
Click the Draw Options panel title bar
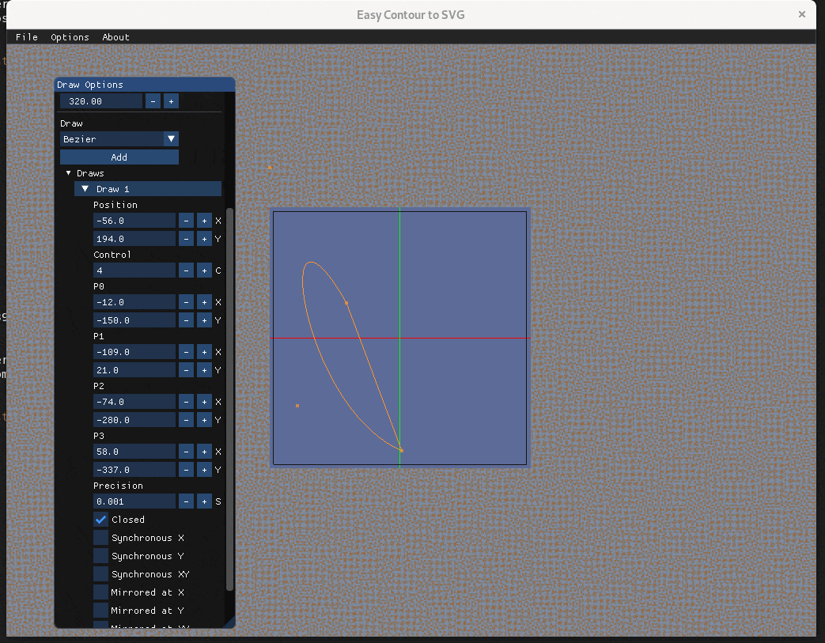(145, 85)
